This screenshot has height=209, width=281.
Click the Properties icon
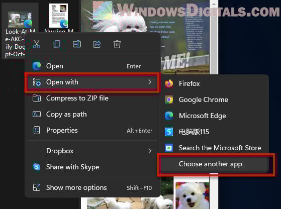coord(37,130)
